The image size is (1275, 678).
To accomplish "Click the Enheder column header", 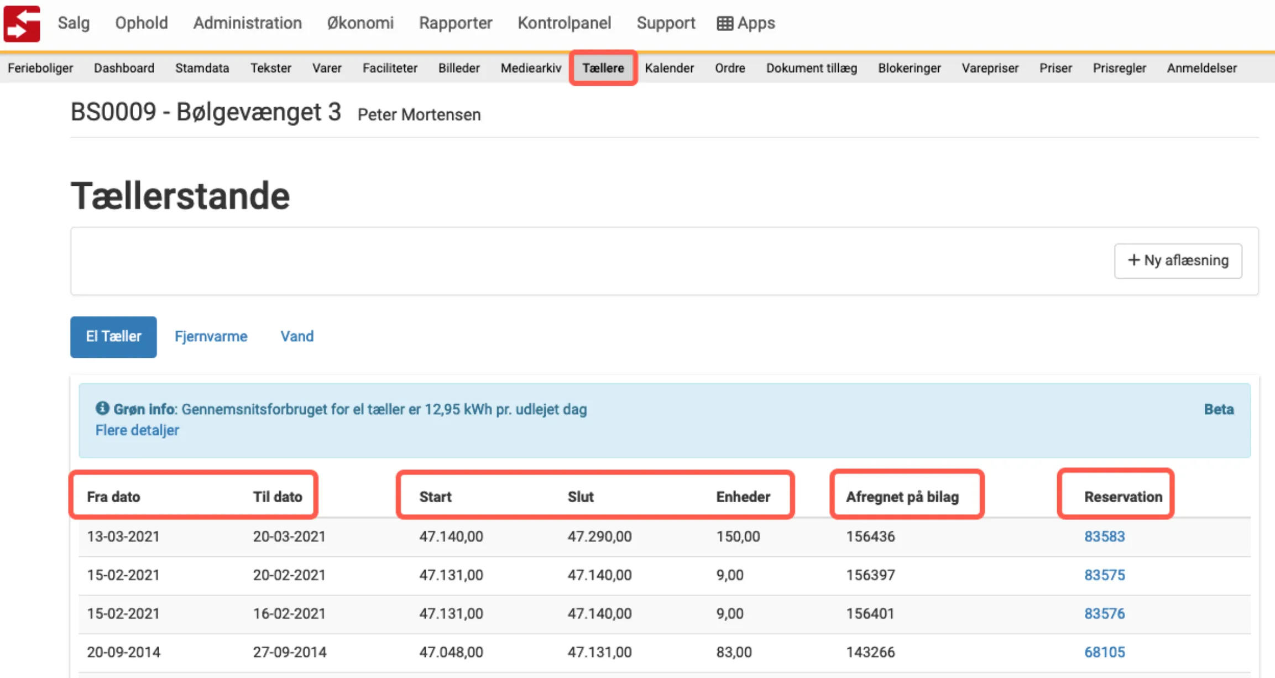I will (x=743, y=497).
